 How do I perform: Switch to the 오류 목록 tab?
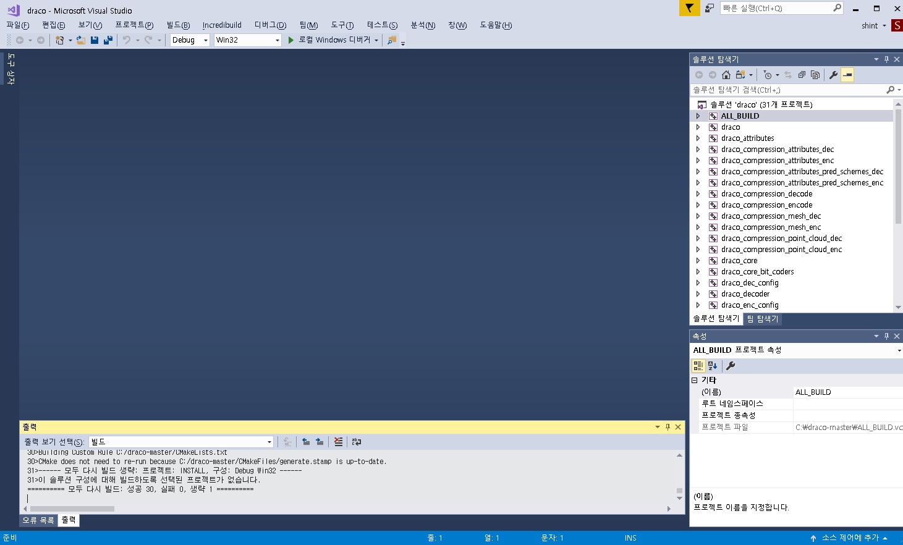[38, 520]
